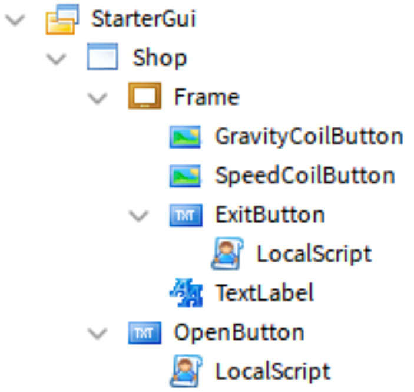Click the ExitButton TXT icon
The height and width of the screenshot is (392, 414).
pos(186,215)
